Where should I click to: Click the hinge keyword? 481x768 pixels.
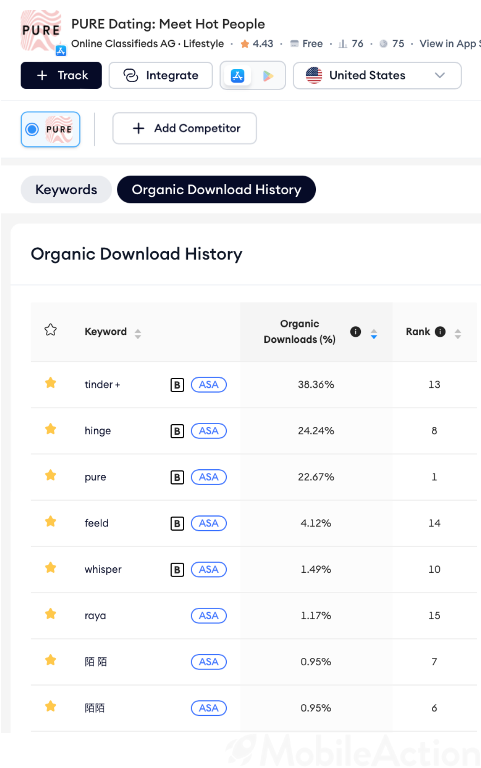pyautogui.click(x=98, y=431)
